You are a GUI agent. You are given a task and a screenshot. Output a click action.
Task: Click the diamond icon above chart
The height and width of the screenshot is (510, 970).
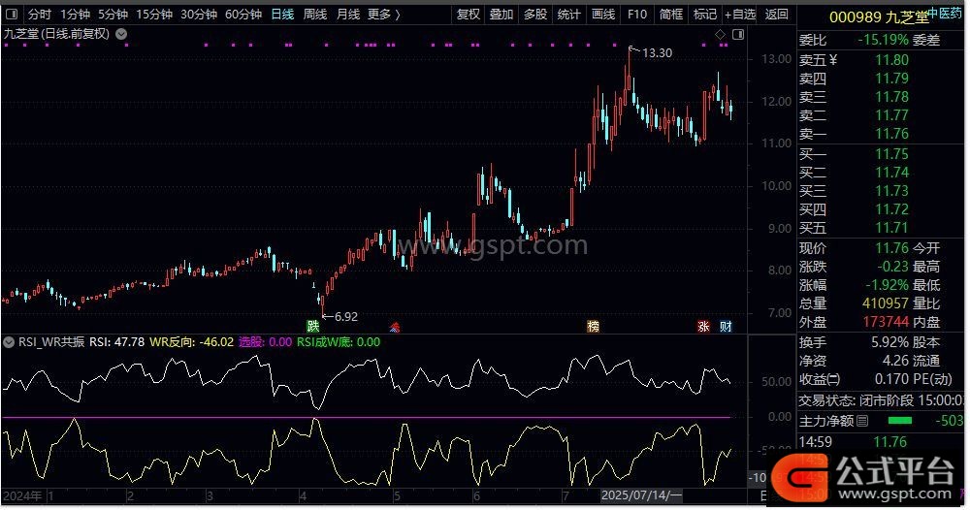point(720,35)
